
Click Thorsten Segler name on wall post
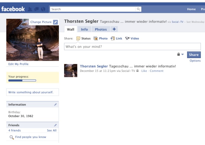pos(94,66)
